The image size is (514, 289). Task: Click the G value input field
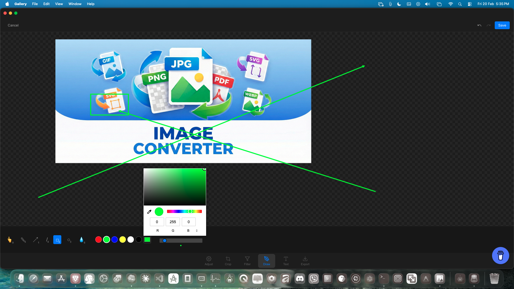(x=173, y=222)
